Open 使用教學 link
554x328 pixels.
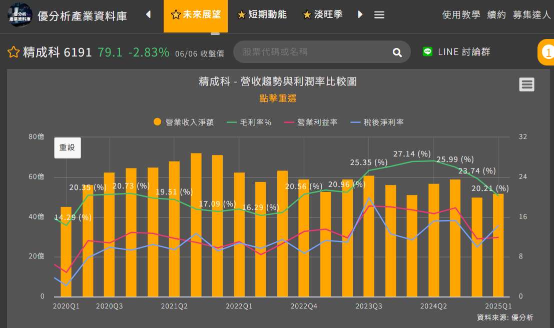pyautogui.click(x=461, y=14)
